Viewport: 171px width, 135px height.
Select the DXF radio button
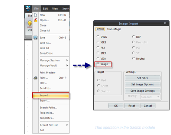[133, 37]
